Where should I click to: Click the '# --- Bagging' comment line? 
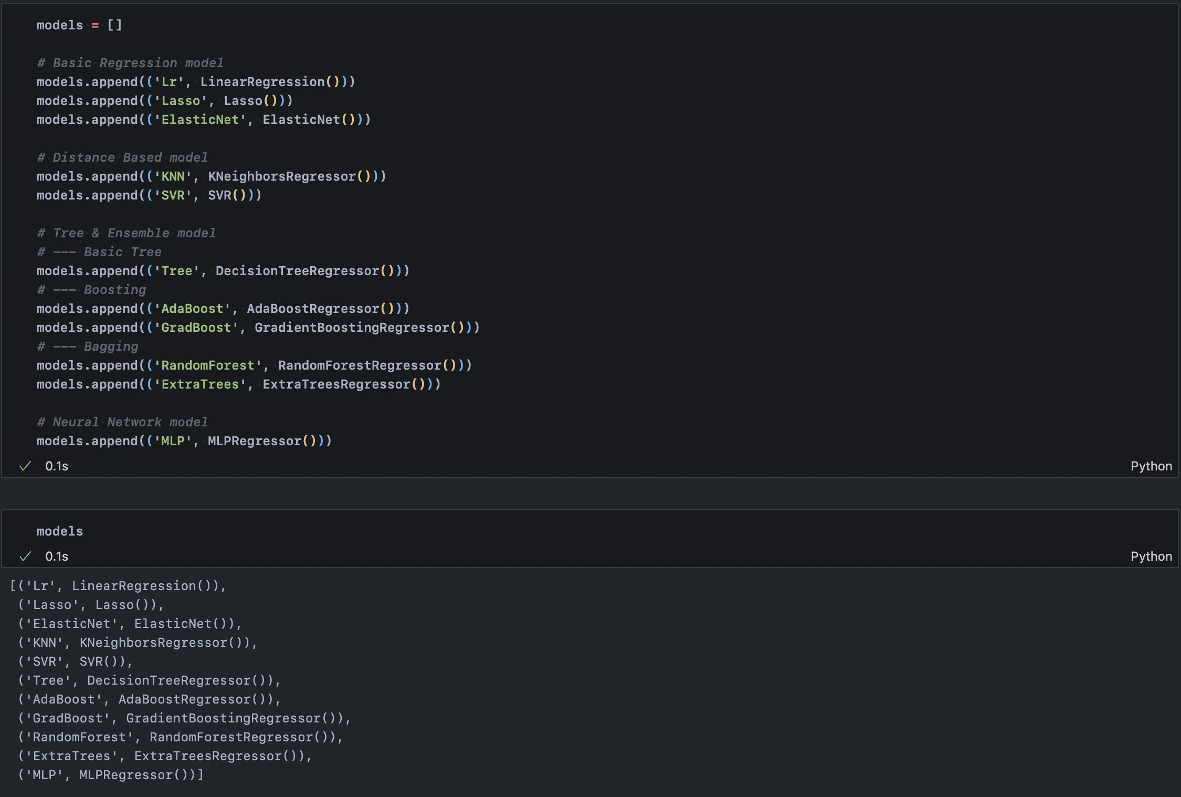(88, 347)
